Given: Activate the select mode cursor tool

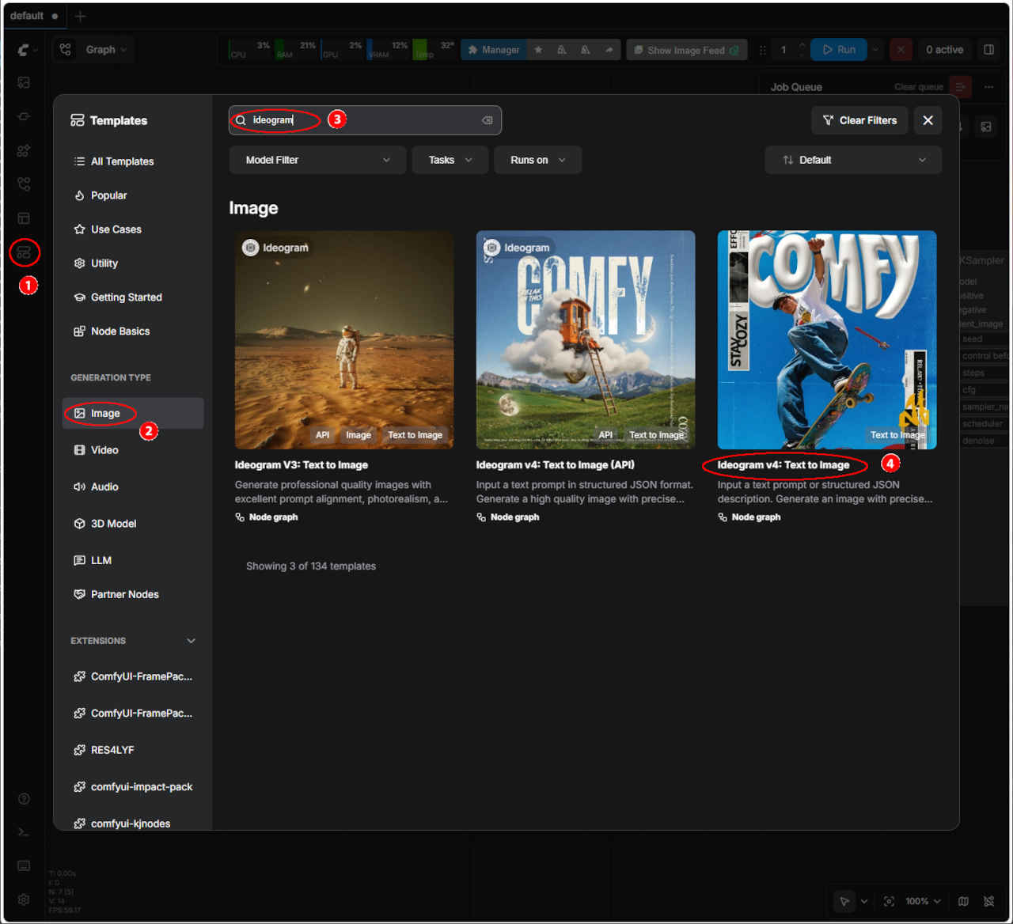Looking at the screenshot, I should (x=844, y=901).
